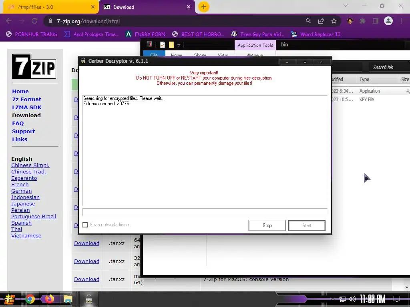This screenshot has height=307, width=410.
Task: Open the File tab in Explorer window
Action: tap(154, 54)
